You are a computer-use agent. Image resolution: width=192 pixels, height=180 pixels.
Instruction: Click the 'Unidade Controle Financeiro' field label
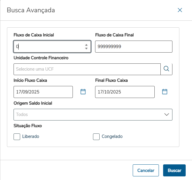(x=41, y=58)
